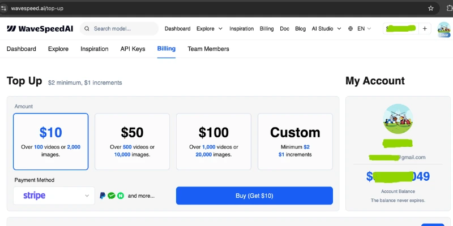Open the Stripe payment method dropdown
453x226 pixels.
pos(54,195)
